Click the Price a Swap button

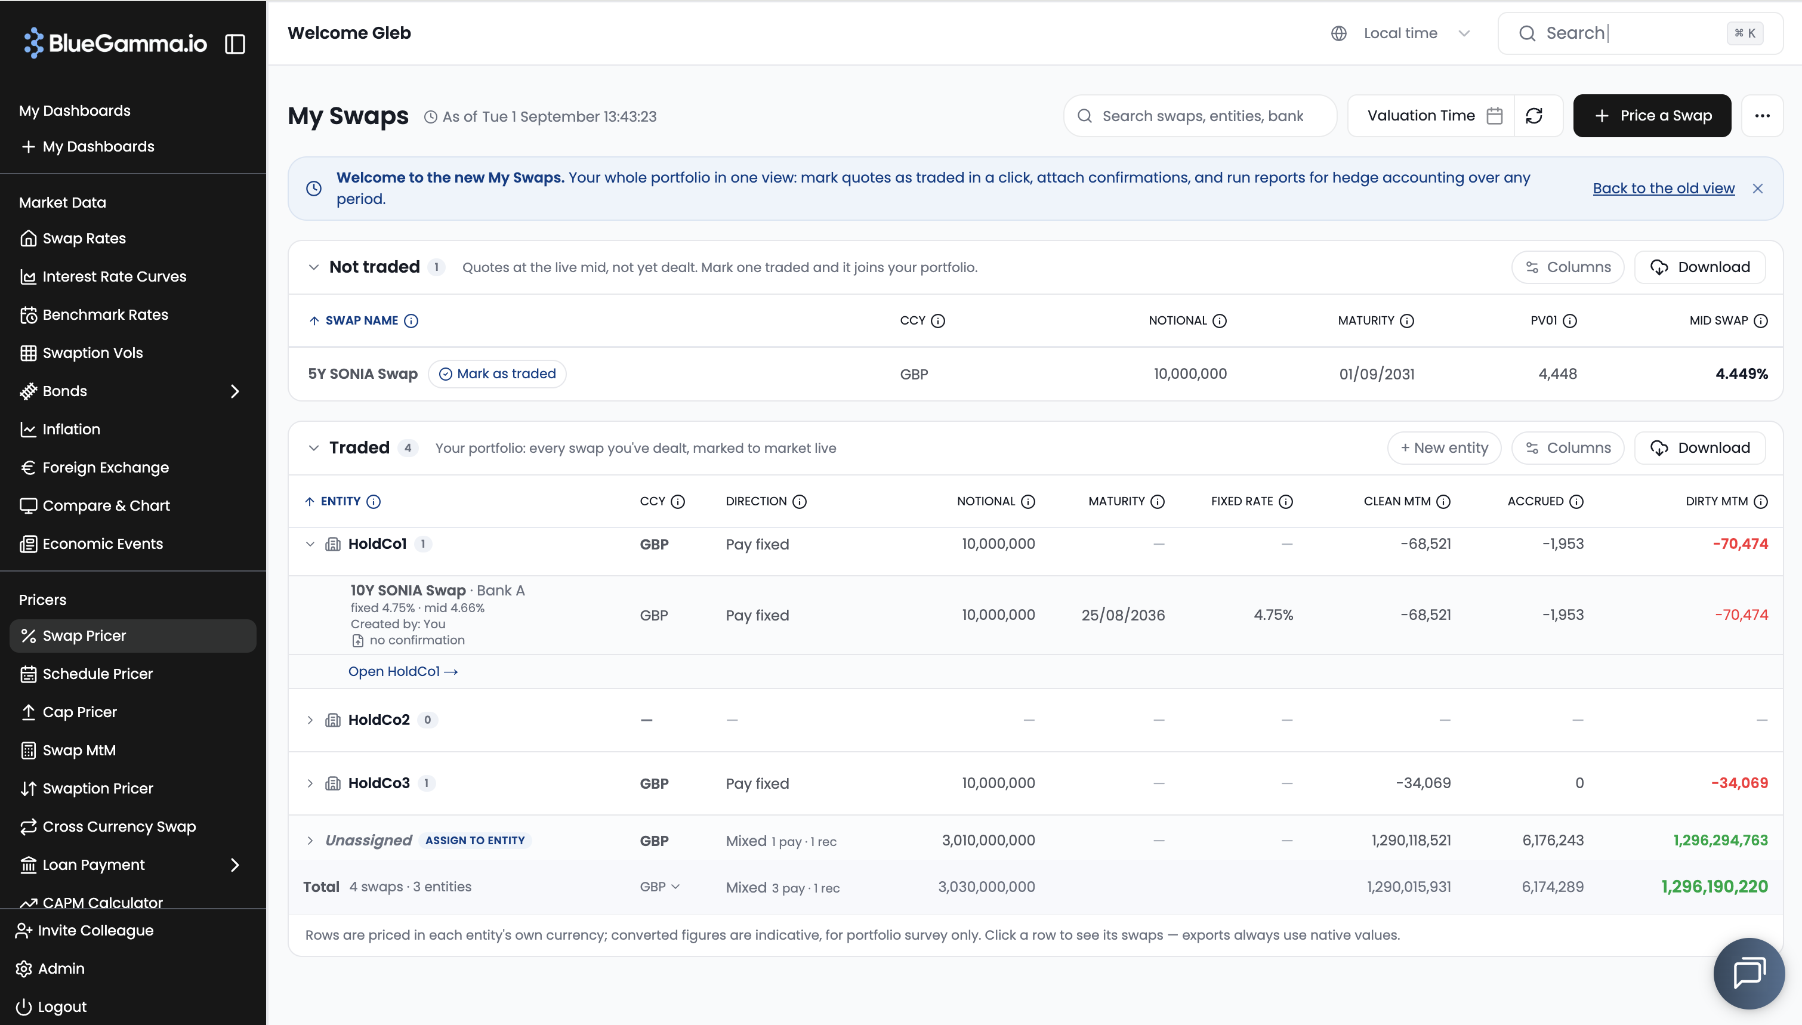1652,116
